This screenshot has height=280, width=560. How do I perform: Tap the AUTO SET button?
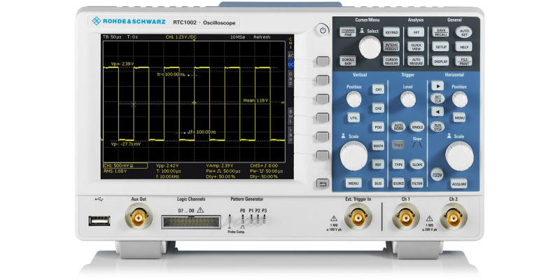463,31
